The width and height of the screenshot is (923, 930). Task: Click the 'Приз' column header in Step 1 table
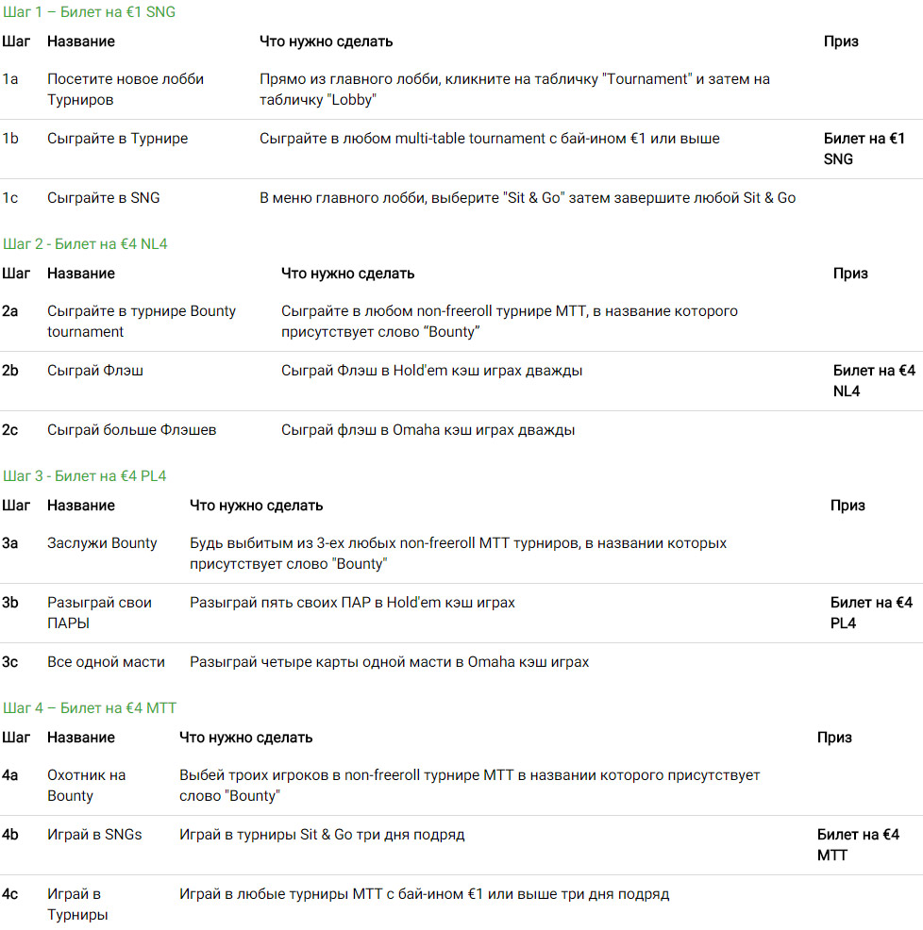tap(841, 42)
